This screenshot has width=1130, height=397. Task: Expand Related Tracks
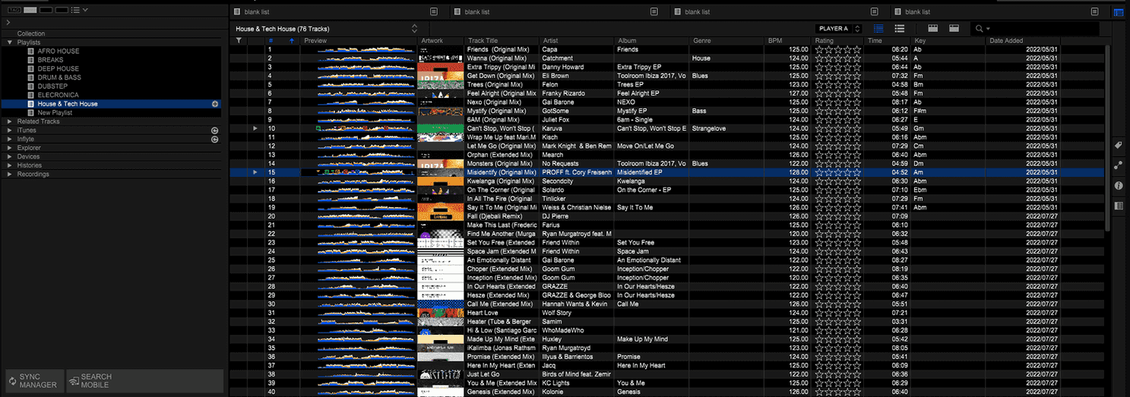pos(10,121)
